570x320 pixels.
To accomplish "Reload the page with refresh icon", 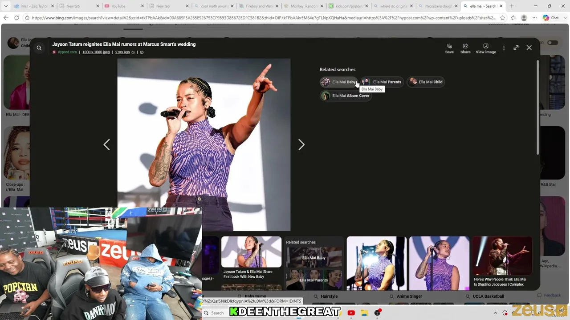I will click(x=16, y=18).
